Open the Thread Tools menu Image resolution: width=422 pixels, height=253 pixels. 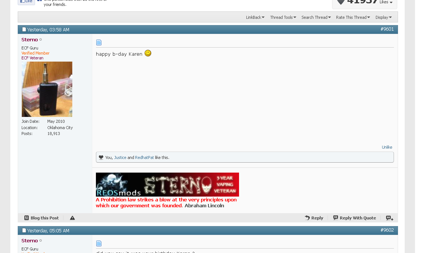[283, 17]
